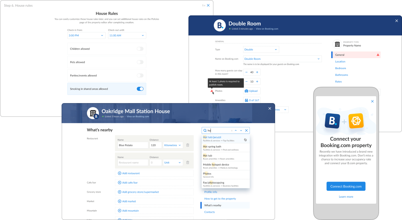Image resolution: width=402 pixels, height=220 pixels.
Task: Open amenities 0 of 167 selector
Action: 252,100
